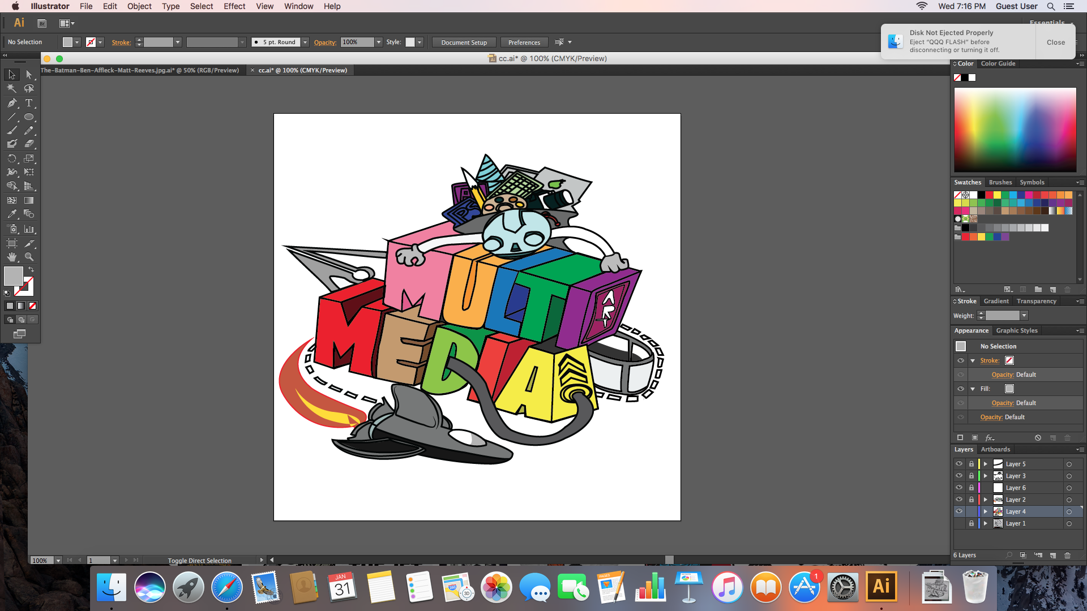This screenshot has width=1087, height=611.
Task: Select the Hand tool
Action: [12, 257]
